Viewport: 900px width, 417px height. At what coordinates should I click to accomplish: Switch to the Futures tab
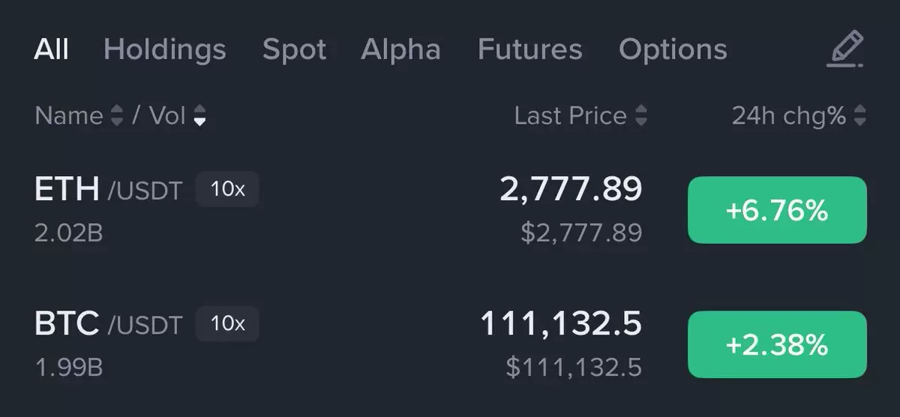pos(529,50)
